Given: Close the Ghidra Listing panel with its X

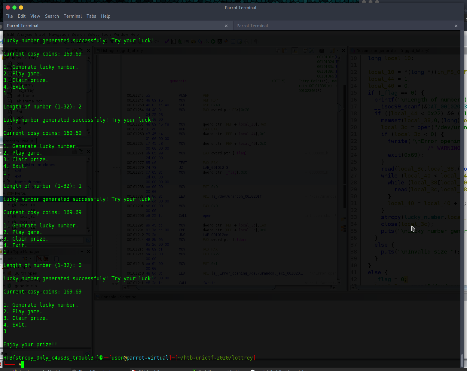Looking at the screenshot, I should coord(343,50).
